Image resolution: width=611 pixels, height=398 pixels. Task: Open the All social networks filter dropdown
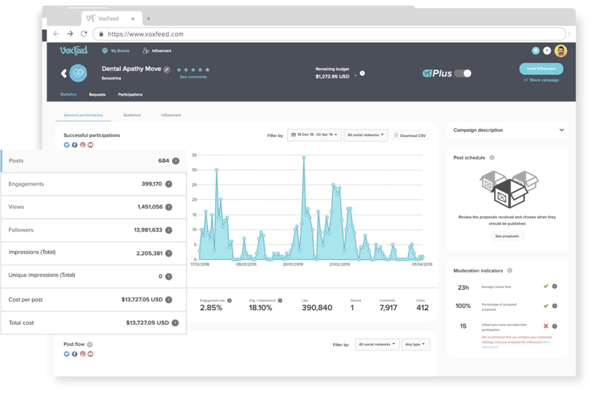coord(365,135)
